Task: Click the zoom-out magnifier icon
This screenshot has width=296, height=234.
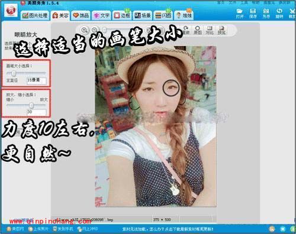Action: point(95,30)
